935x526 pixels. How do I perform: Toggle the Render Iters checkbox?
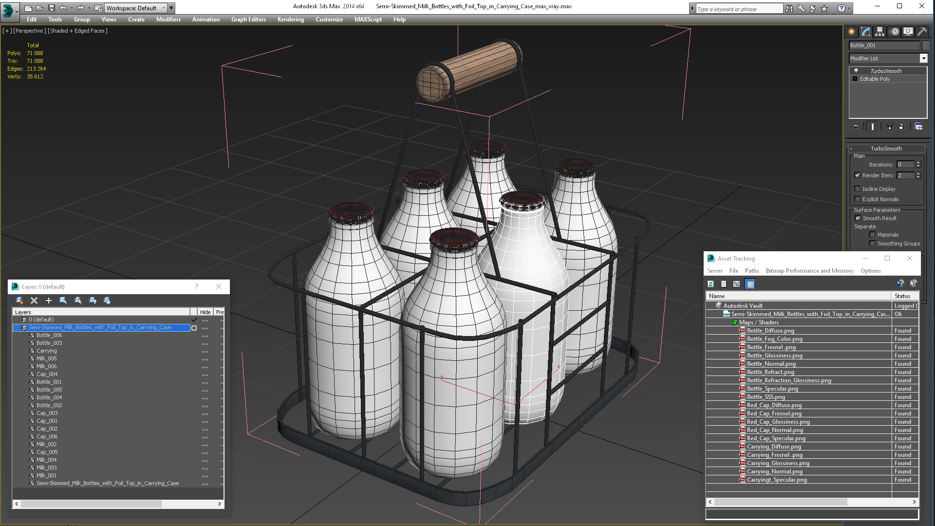click(x=857, y=175)
